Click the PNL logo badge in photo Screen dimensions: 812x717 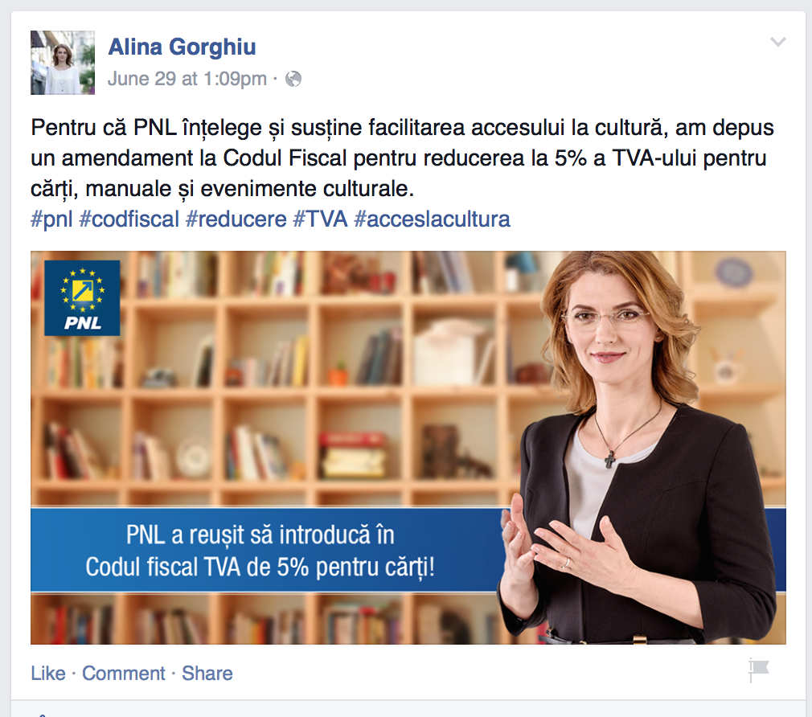click(x=82, y=298)
